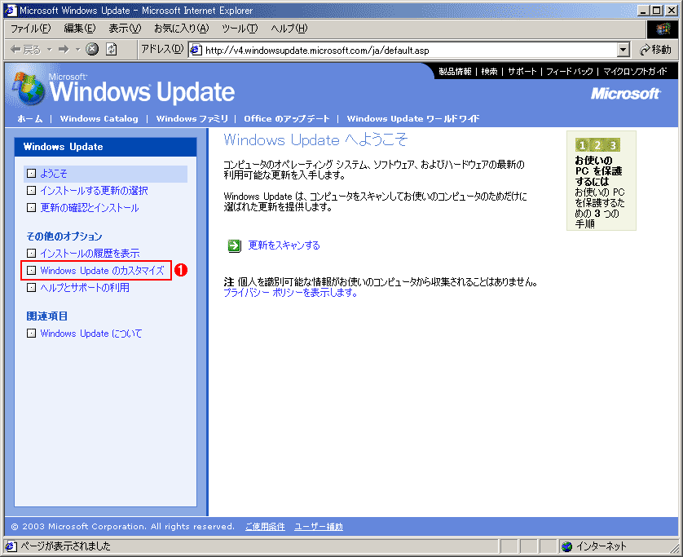This screenshot has height=557, width=683.
Task: Open the Windows Catalog navigation link
Action: [99, 118]
